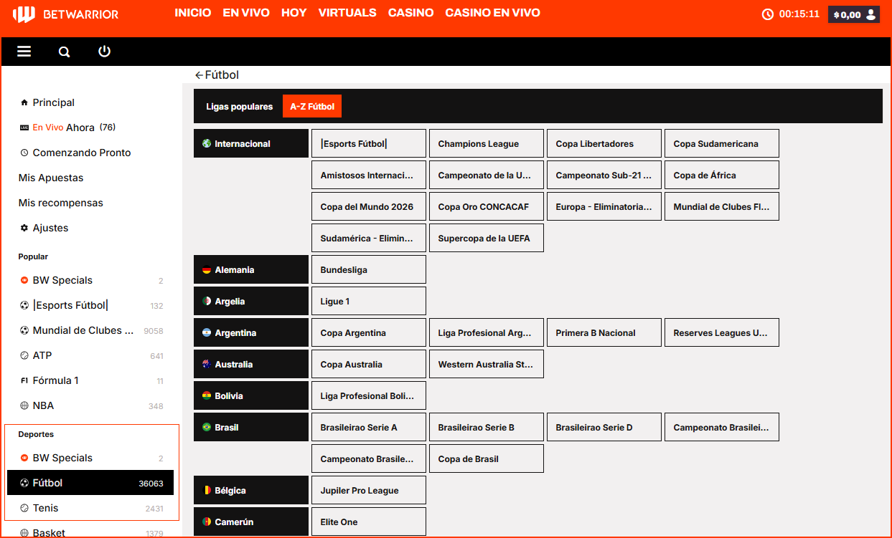Click the Fórmula 1 icon
The width and height of the screenshot is (892, 538).
coord(24,380)
